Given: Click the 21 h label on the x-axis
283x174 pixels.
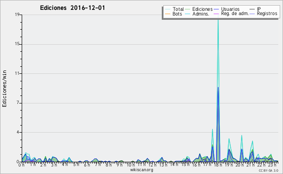Looking at the screenshot, I should 250,165.
